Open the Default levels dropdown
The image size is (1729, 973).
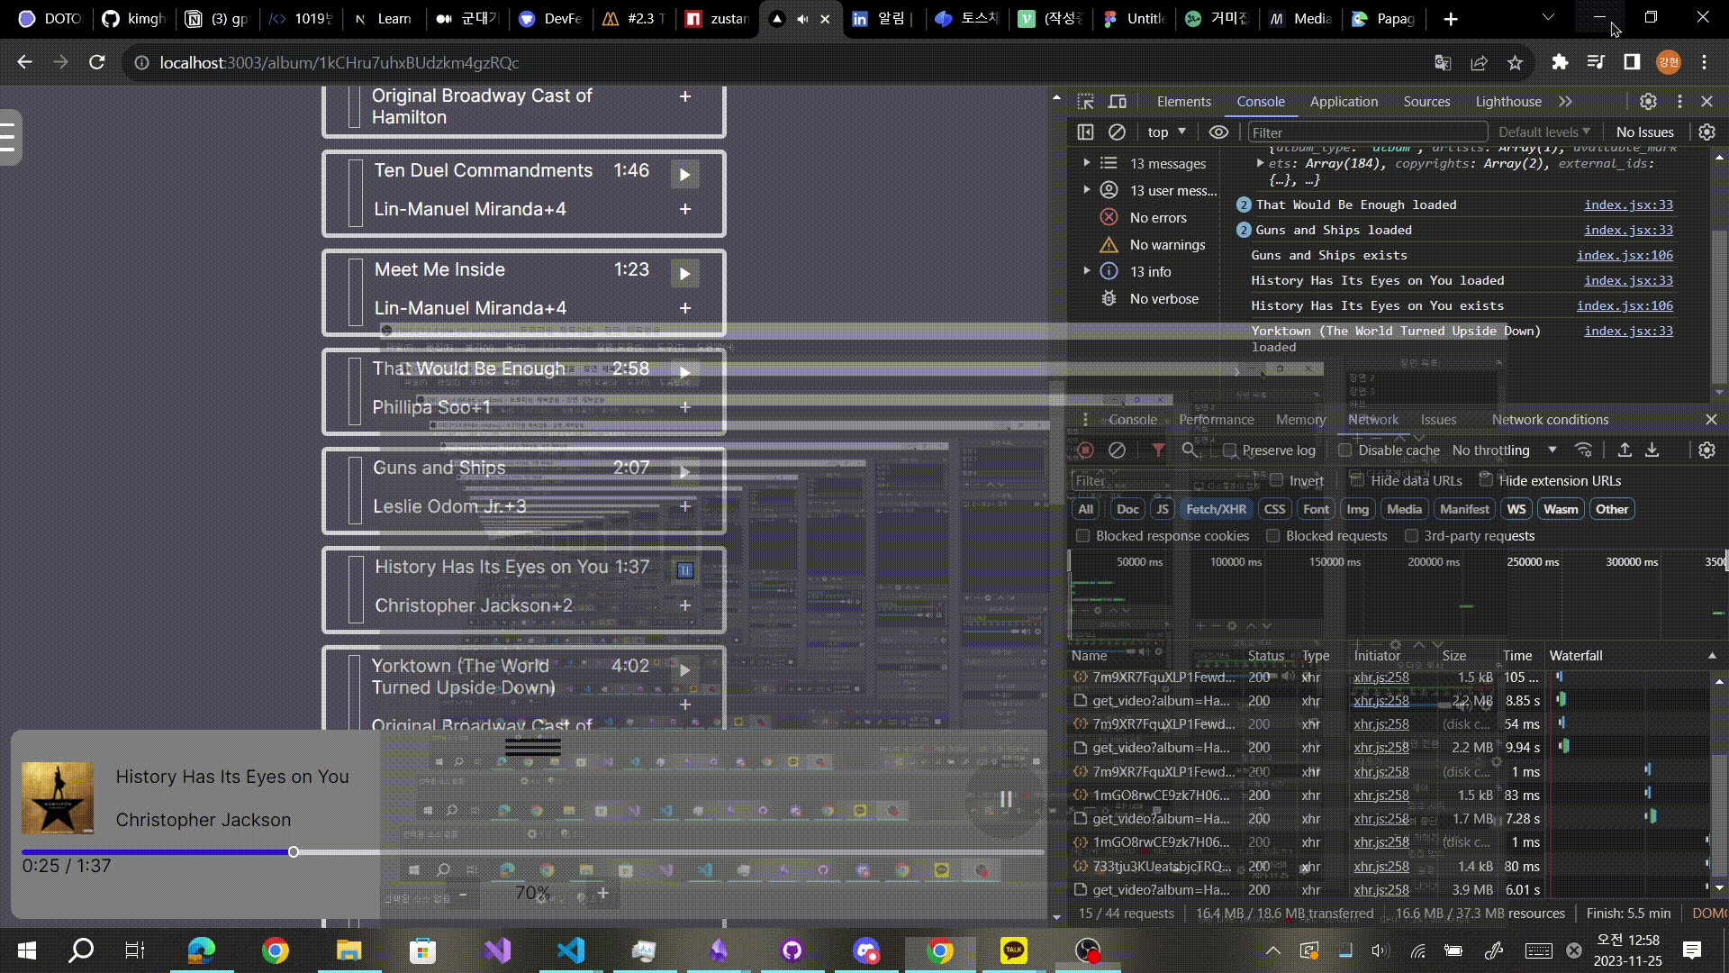[1544, 132]
